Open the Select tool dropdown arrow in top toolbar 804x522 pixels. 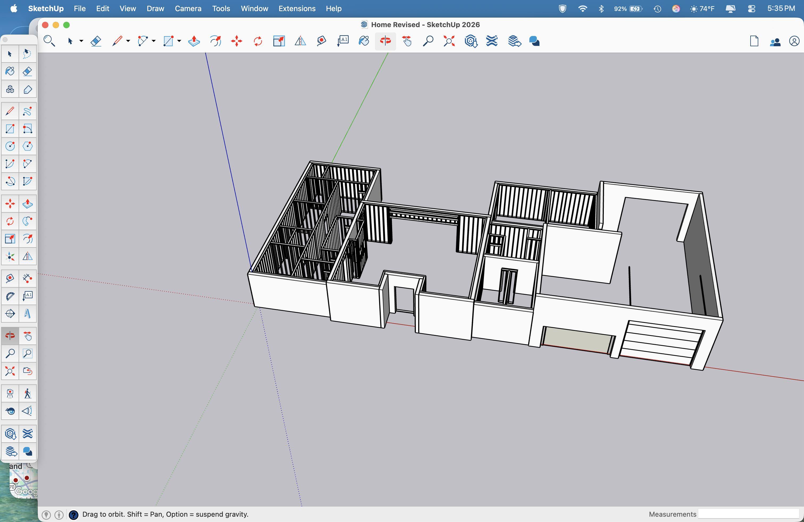click(81, 41)
